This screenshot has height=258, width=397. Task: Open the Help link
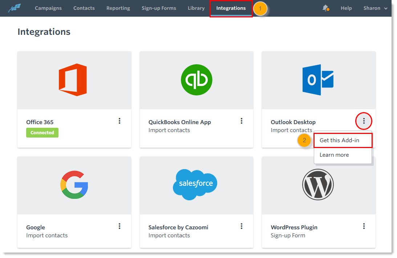(x=346, y=8)
